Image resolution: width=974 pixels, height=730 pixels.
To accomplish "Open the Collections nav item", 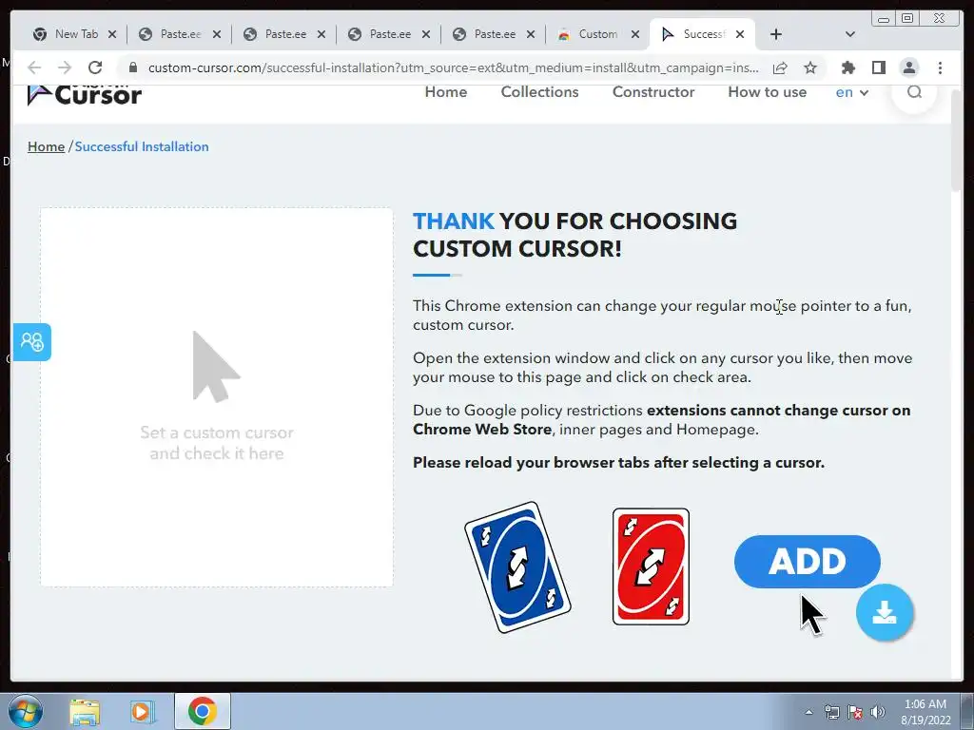I will tap(540, 92).
